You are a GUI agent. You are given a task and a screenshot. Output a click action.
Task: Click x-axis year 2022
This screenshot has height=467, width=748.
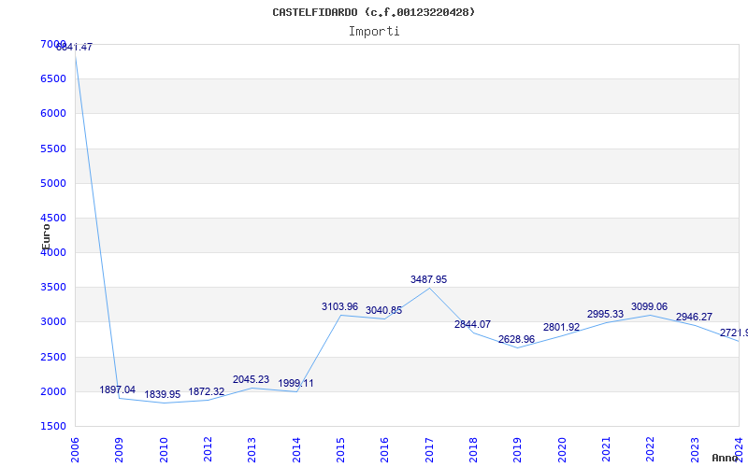[650, 450]
